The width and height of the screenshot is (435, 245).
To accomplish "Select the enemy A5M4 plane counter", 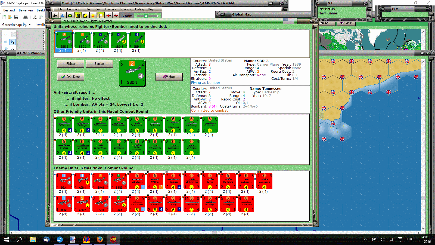I will tap(82, 181).
